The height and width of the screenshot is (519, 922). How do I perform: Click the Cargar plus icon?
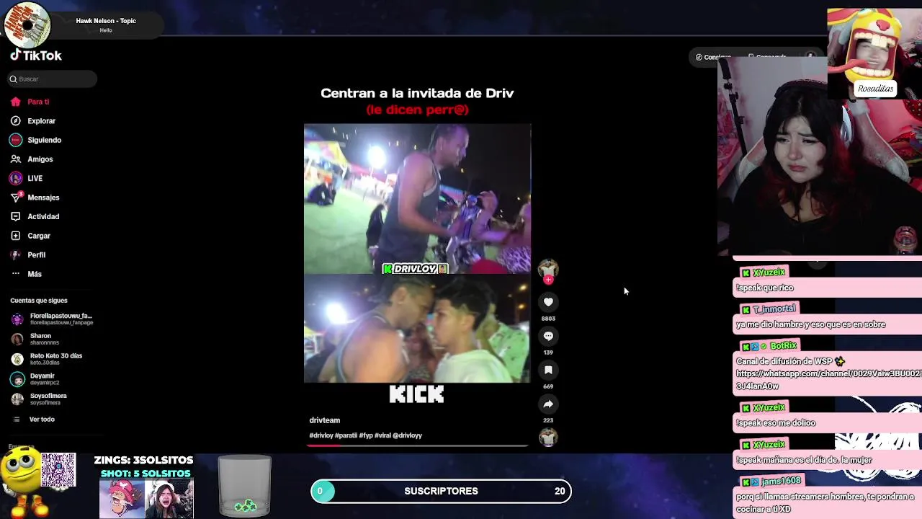pyautogui.click(x=16, y=236)
